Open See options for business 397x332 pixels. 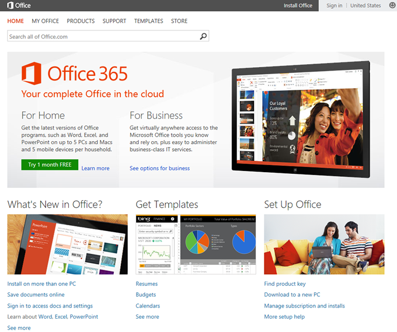(x=159, y=168)
